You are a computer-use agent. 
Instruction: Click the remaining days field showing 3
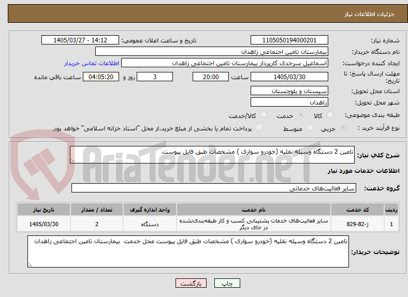155,77
